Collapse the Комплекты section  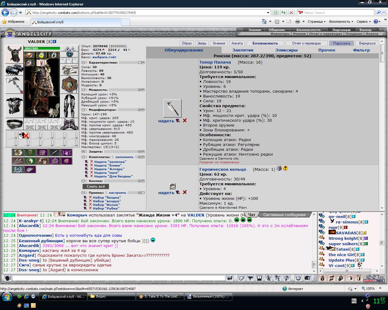pyautogui.click(x=83, y=157)
